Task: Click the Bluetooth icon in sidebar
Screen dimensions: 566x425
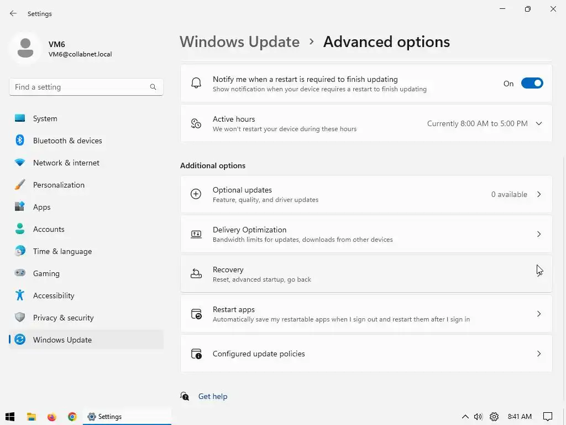Action: (x=20, y=140)
